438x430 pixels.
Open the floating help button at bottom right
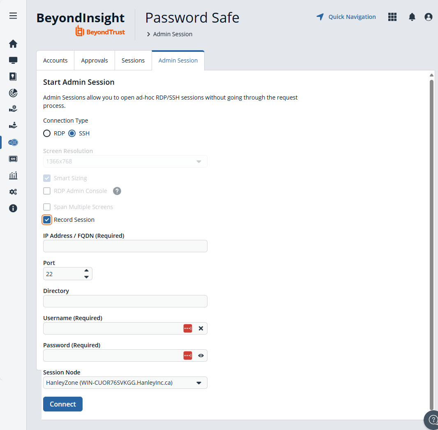click(432, 420)
